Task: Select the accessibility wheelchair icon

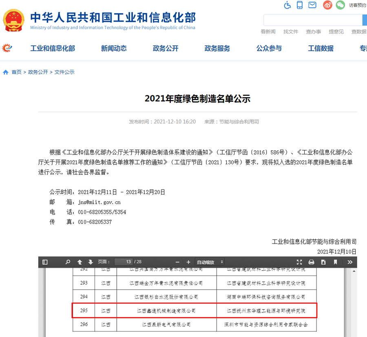Action: click(287, 5)
